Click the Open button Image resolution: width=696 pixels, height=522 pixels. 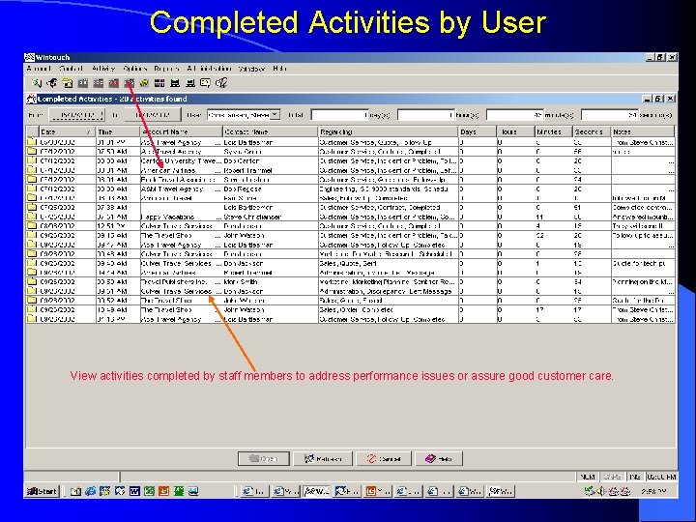264,458
